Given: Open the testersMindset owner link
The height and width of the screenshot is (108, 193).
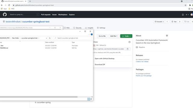Looking at the screenshot, I should pyautogui.click(x=13, y=22).
